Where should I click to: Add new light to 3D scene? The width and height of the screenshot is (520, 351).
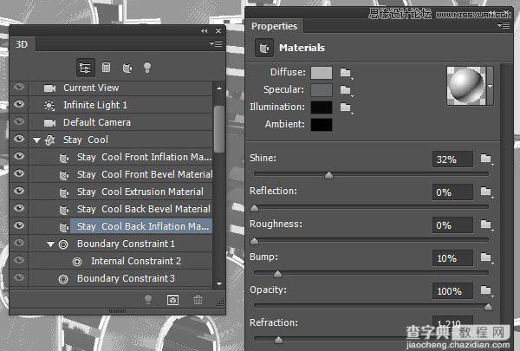(x=148, y=300)
